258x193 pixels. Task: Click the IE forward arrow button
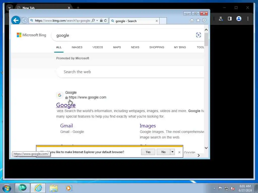(24, 21)
